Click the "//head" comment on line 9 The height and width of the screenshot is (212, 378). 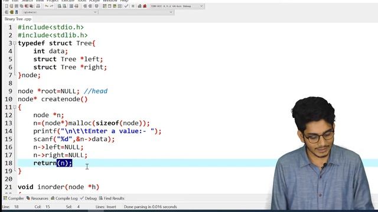[96, 91]
